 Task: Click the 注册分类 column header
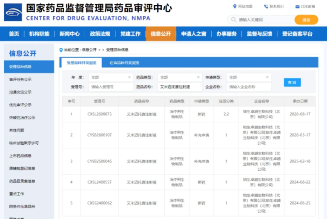226,101
